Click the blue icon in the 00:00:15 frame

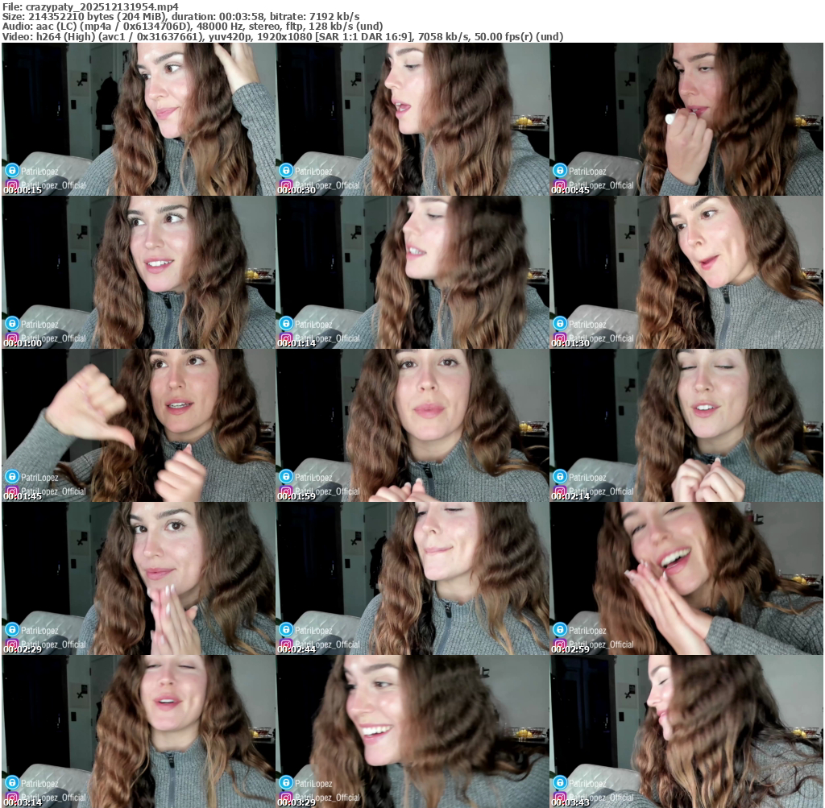[x=11, y=171]
